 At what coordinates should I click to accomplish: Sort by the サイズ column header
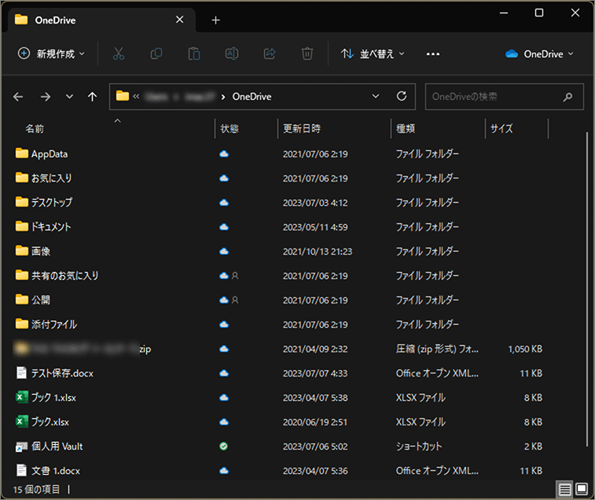pos(501,129)
